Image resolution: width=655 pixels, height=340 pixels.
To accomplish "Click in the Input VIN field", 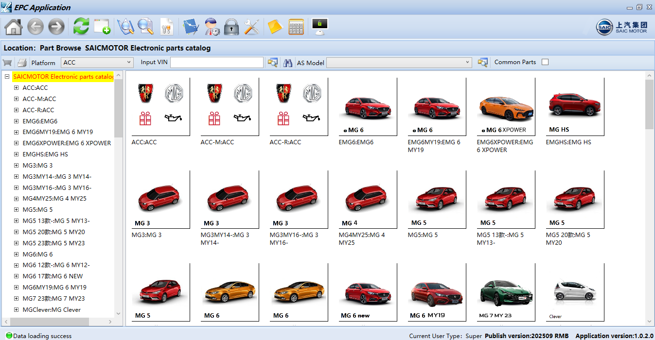I will [x=217, y=62].
